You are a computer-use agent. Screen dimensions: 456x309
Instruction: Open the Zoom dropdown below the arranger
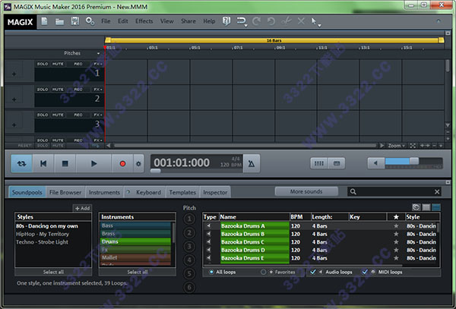397,146
